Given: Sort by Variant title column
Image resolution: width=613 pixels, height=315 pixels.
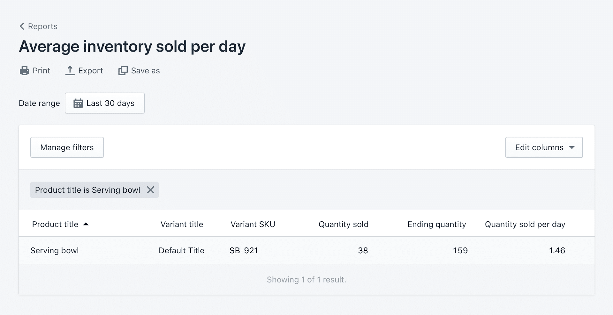Looking at the screenshot, I should tap(182, 224).
